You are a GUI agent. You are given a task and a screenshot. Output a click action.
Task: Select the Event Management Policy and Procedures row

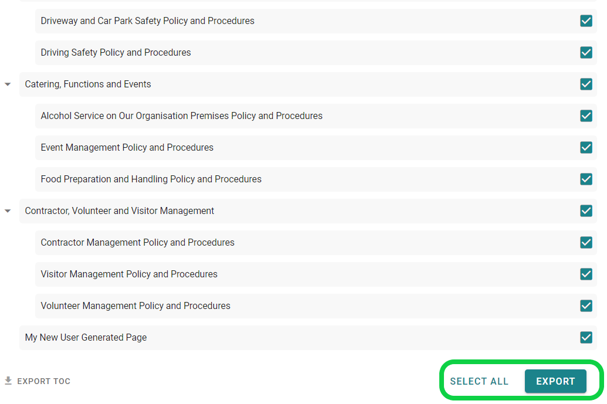coord(127,148)
